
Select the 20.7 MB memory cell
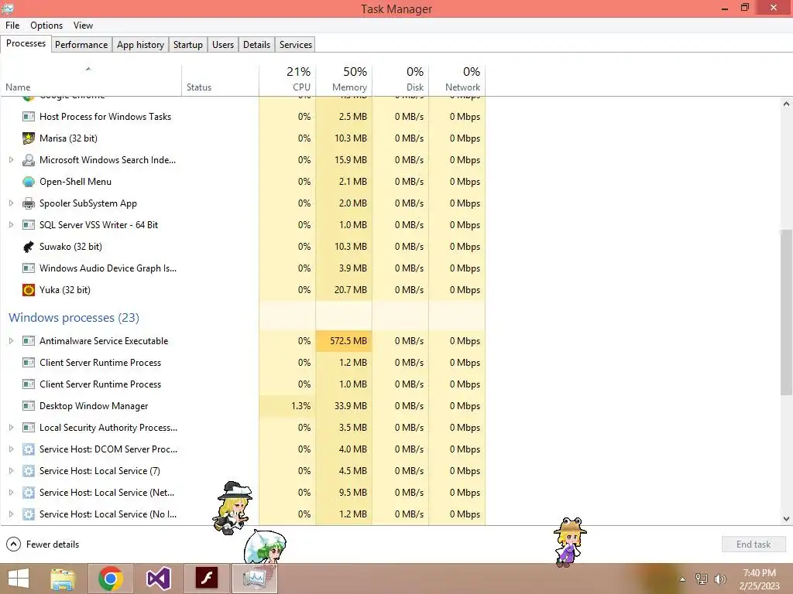(344, 290)
